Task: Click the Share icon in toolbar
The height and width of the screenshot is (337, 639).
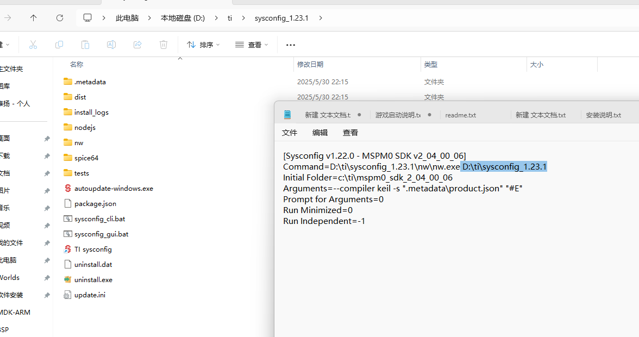Action: pyautogui.click(x=137, y=45)
